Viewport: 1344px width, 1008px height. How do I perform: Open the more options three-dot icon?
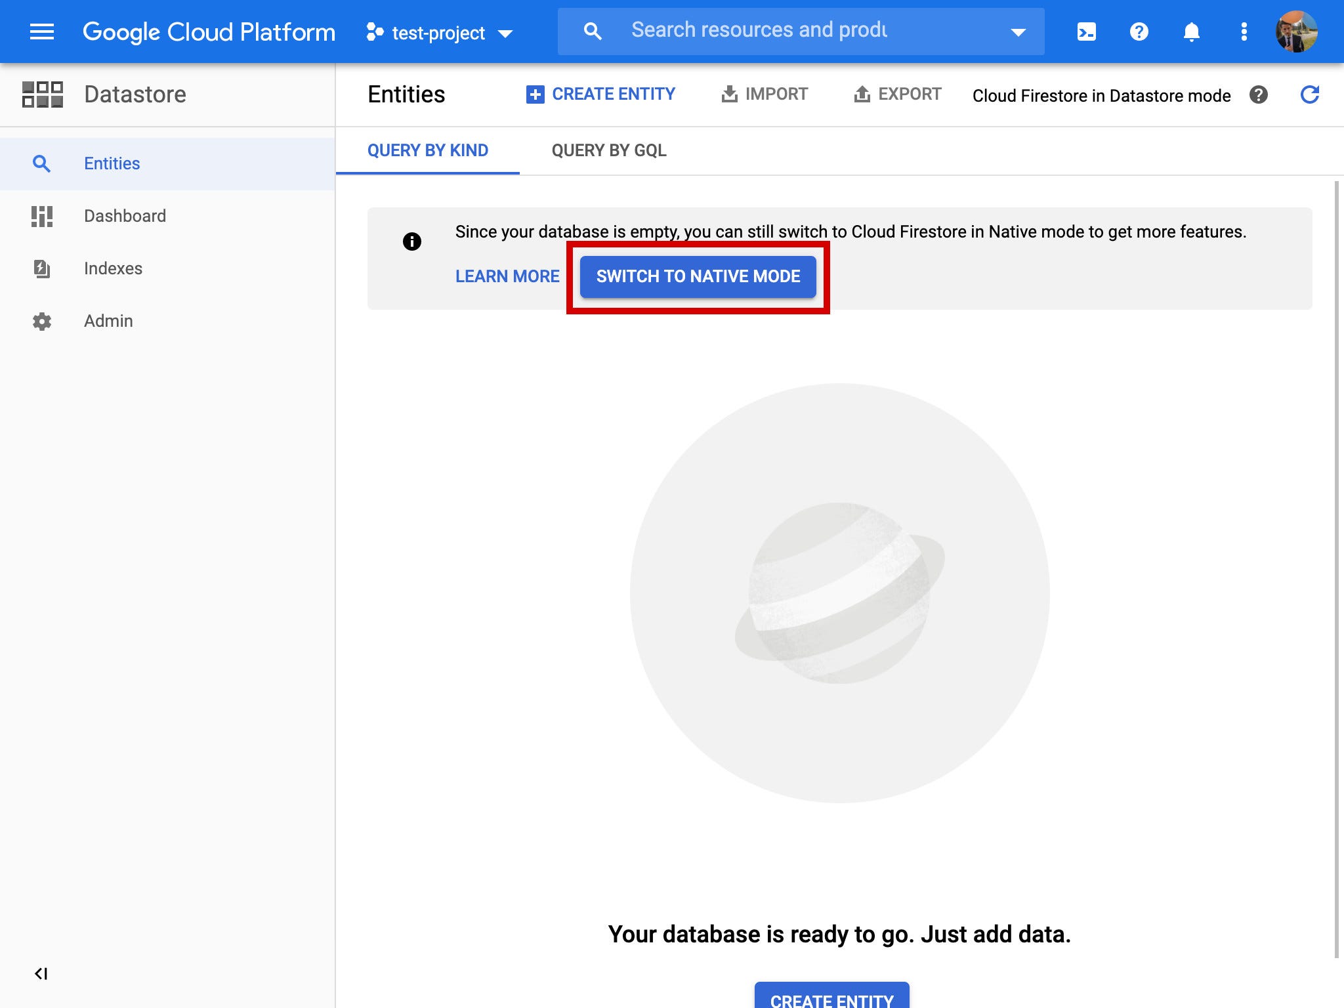1244,31
